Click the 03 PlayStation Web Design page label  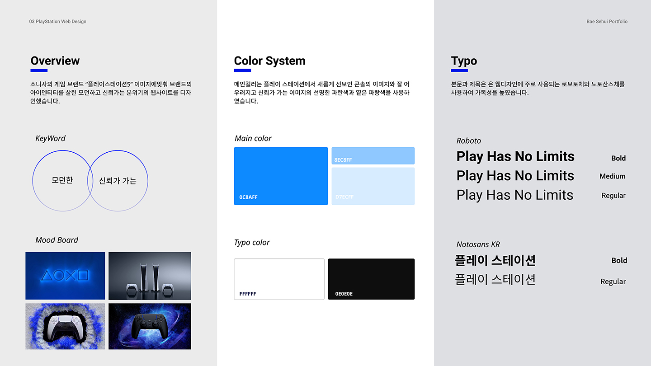coord(57,21)
